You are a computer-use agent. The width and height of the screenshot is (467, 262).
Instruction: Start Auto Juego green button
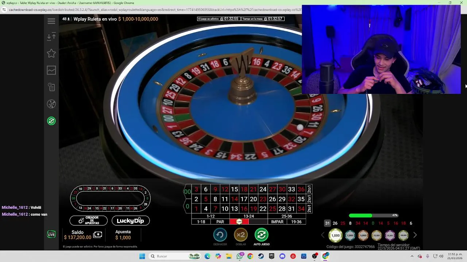261,235
